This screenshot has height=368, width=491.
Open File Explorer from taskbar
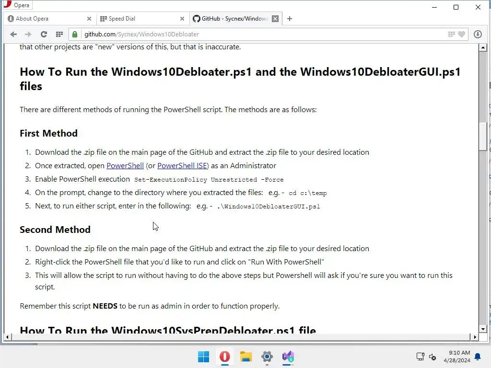click(x=246, y=356)
